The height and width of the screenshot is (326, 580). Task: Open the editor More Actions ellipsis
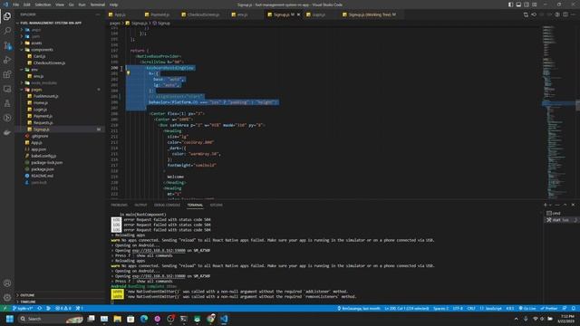point(574,14)
